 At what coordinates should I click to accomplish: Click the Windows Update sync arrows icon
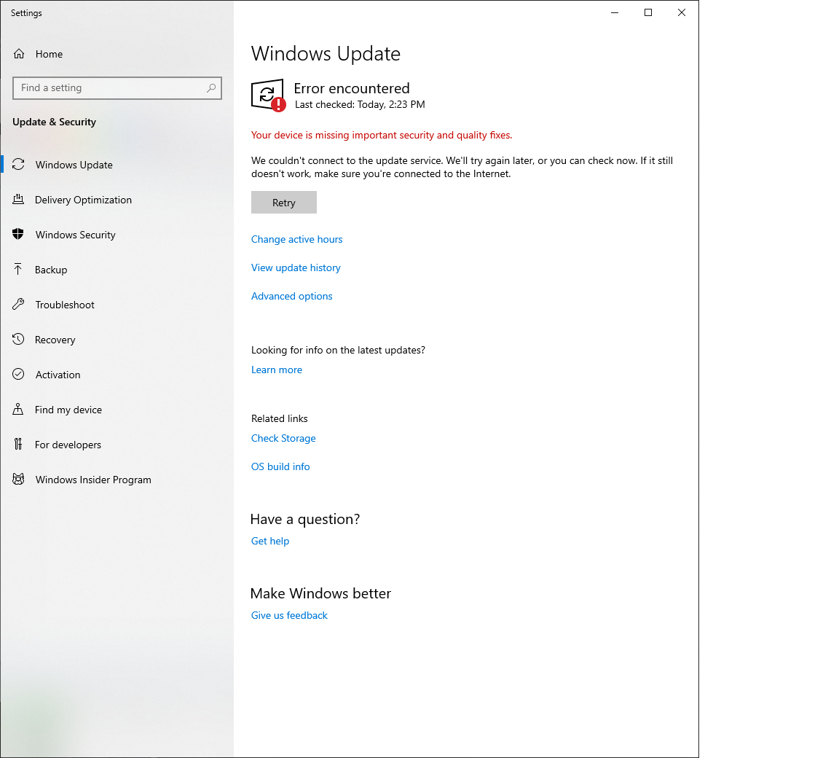click(x=18, y=164)
